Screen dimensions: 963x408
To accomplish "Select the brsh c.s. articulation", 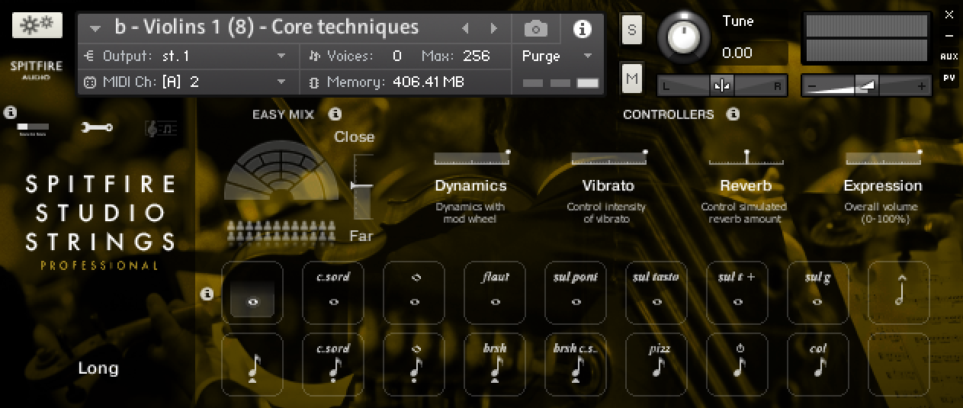I will coord(576,365).
